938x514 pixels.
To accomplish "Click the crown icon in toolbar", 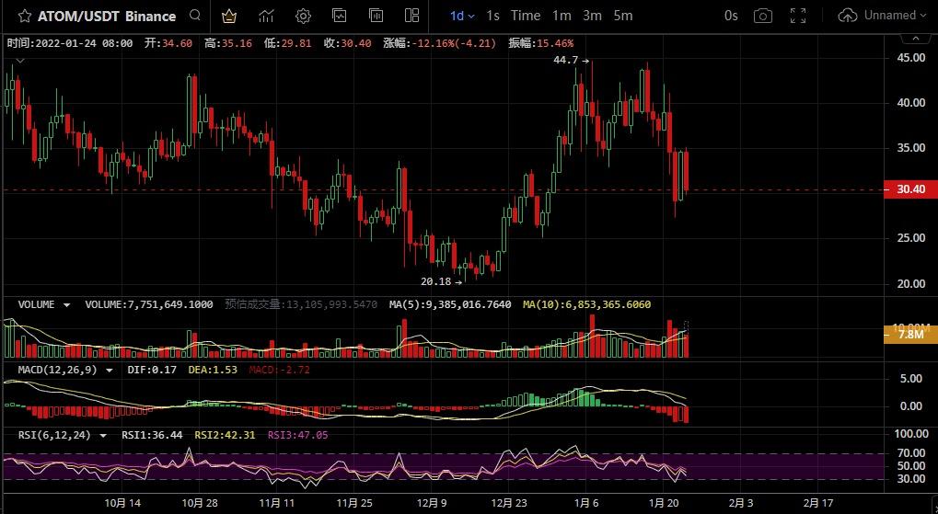I will pos(230,16).
